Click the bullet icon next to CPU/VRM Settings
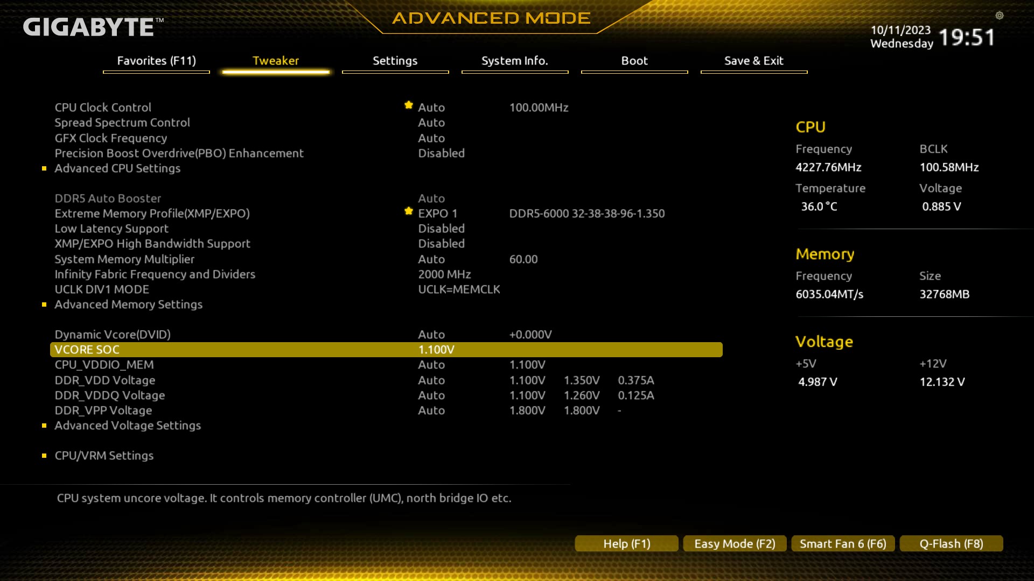 coord(44,456)
